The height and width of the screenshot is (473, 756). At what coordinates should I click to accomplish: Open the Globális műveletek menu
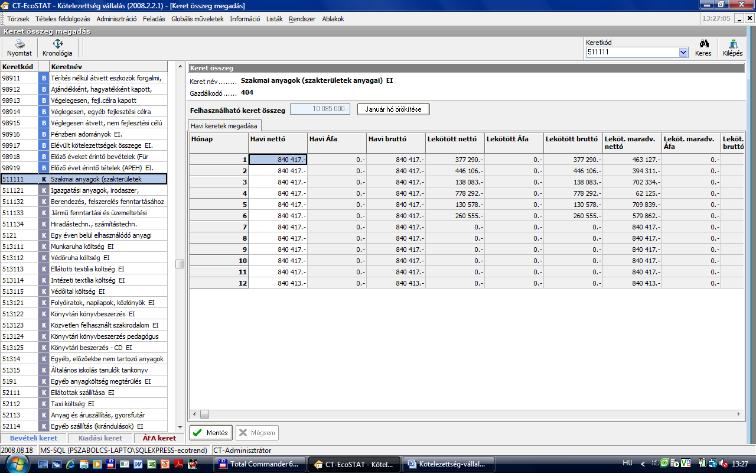(197, 19)
